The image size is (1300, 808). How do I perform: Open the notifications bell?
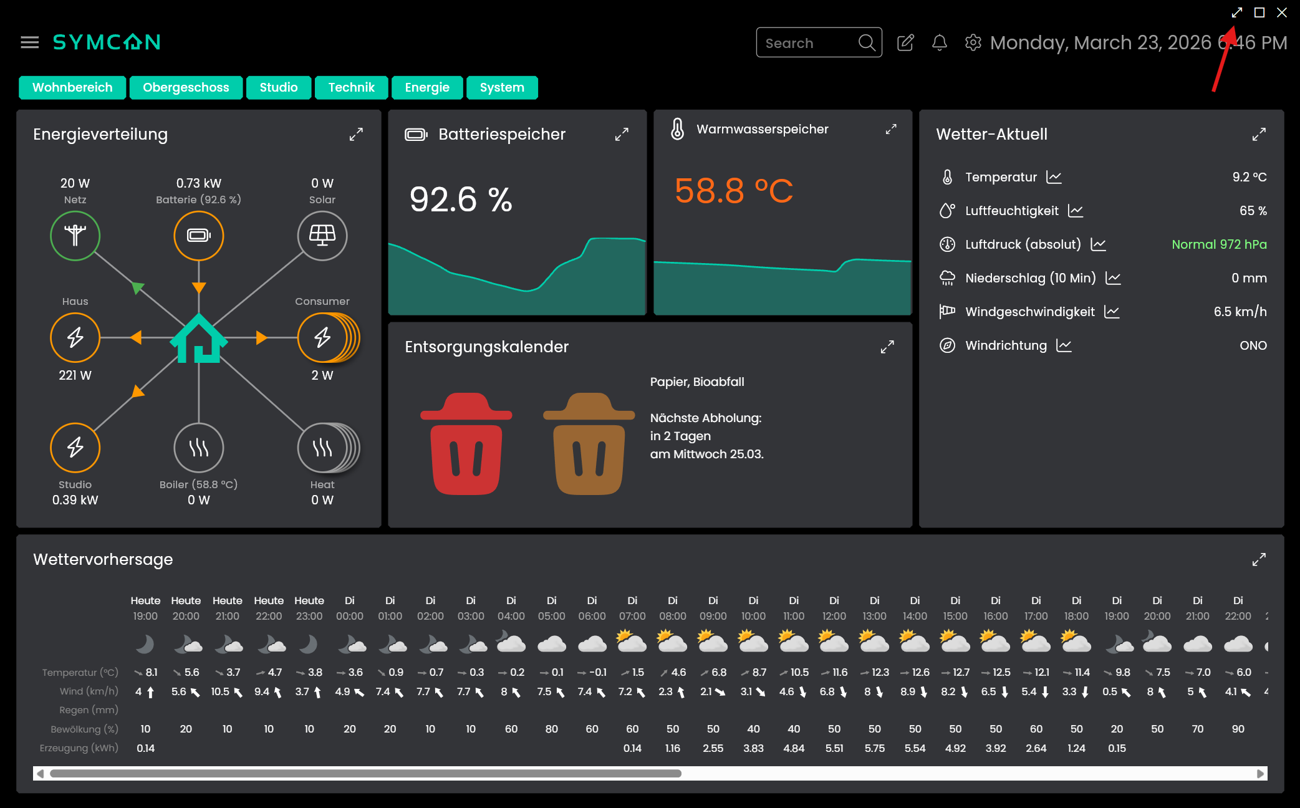(x=939, y=42)
